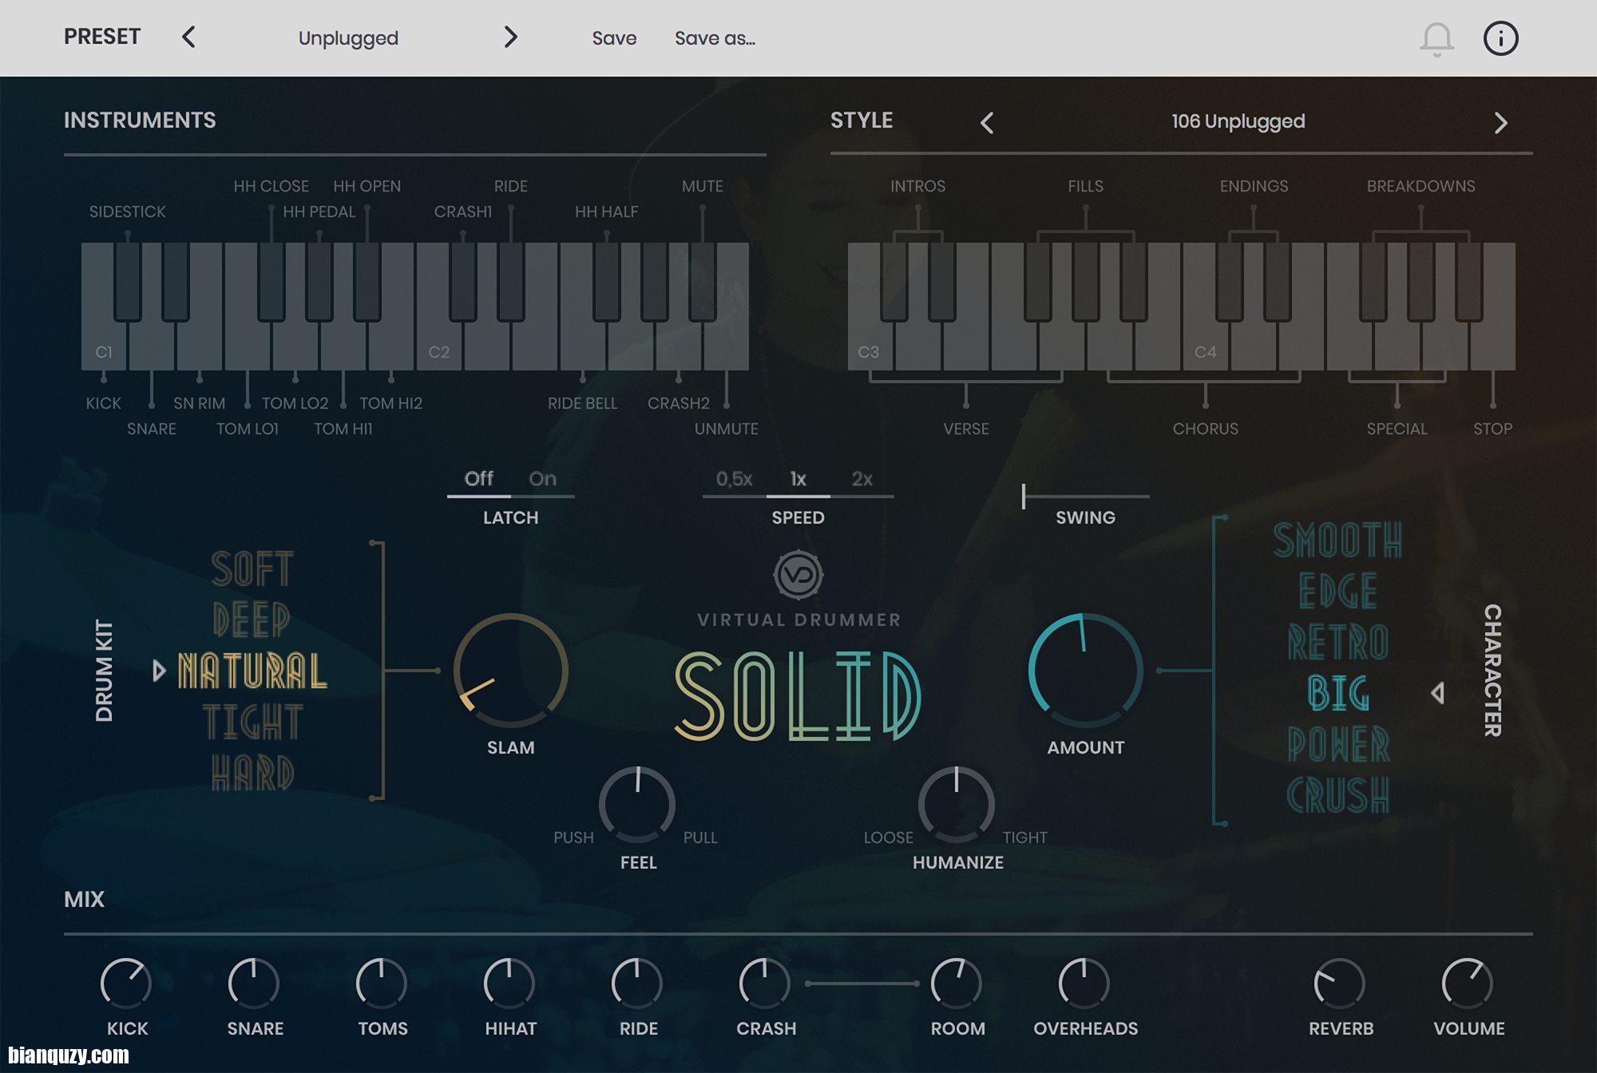Choose Edge character
Screen dimensions: 1597x1073
[x=1338, y=591]
